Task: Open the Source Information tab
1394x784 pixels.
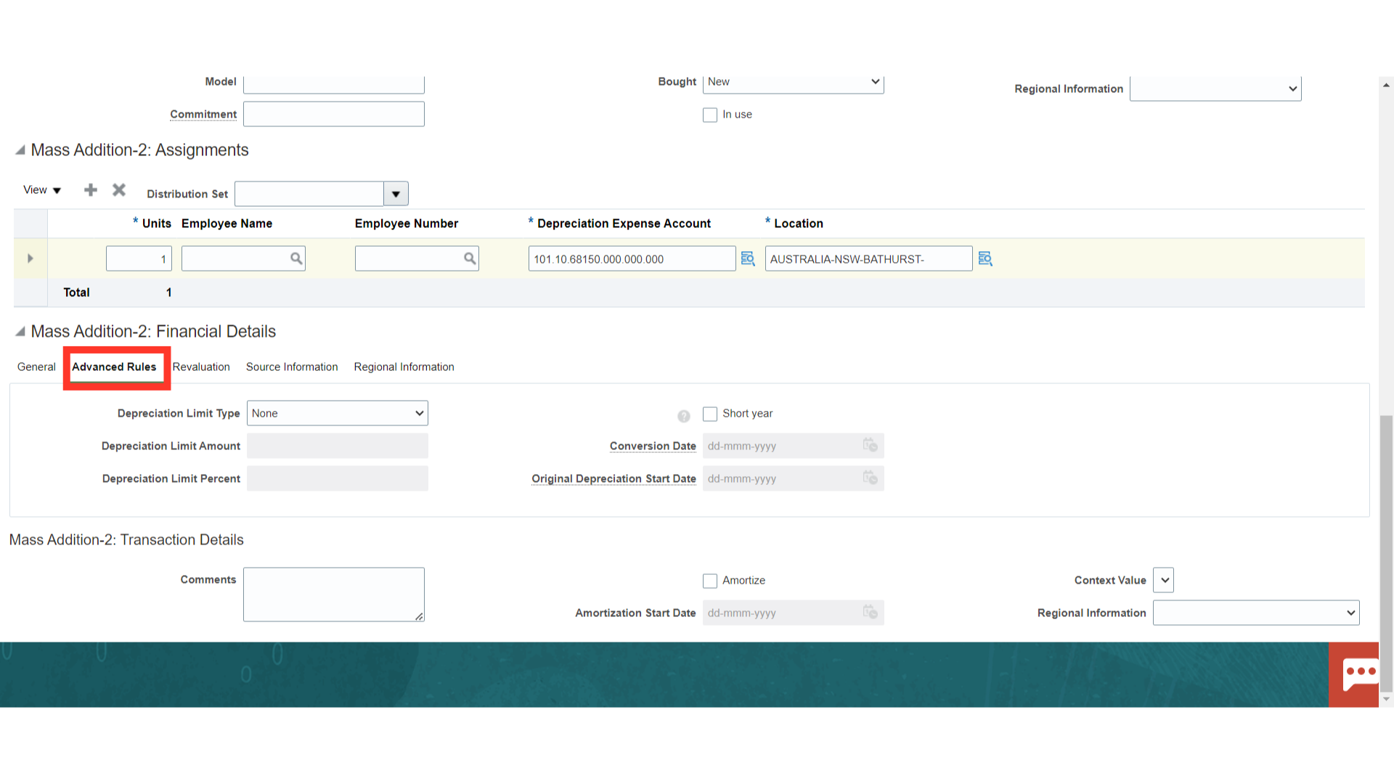Action: (x=292, y=367)
